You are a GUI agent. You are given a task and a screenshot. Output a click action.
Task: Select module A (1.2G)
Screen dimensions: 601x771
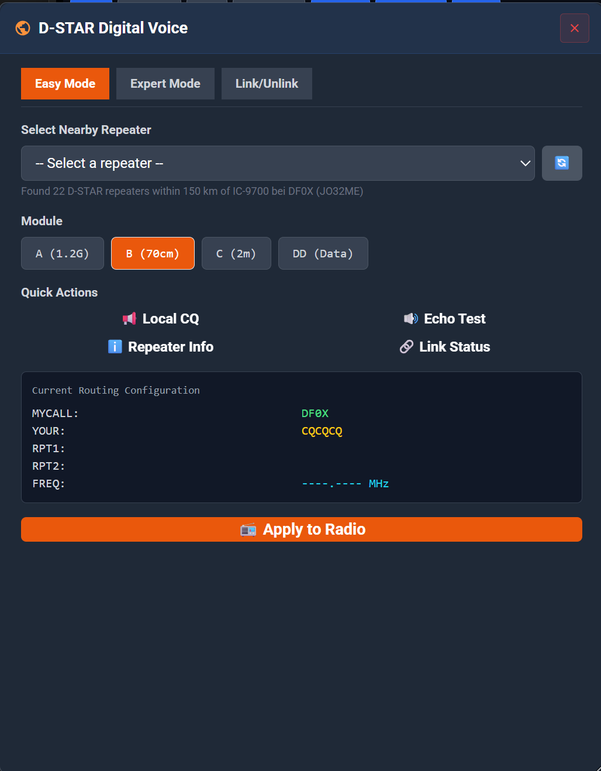62,253
